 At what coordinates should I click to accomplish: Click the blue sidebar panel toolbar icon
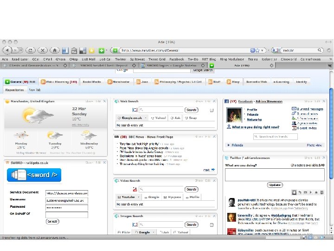click(65, 51)
